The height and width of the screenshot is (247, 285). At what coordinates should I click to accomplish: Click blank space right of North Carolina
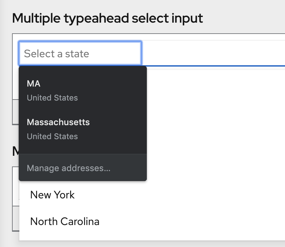point(200,221)
